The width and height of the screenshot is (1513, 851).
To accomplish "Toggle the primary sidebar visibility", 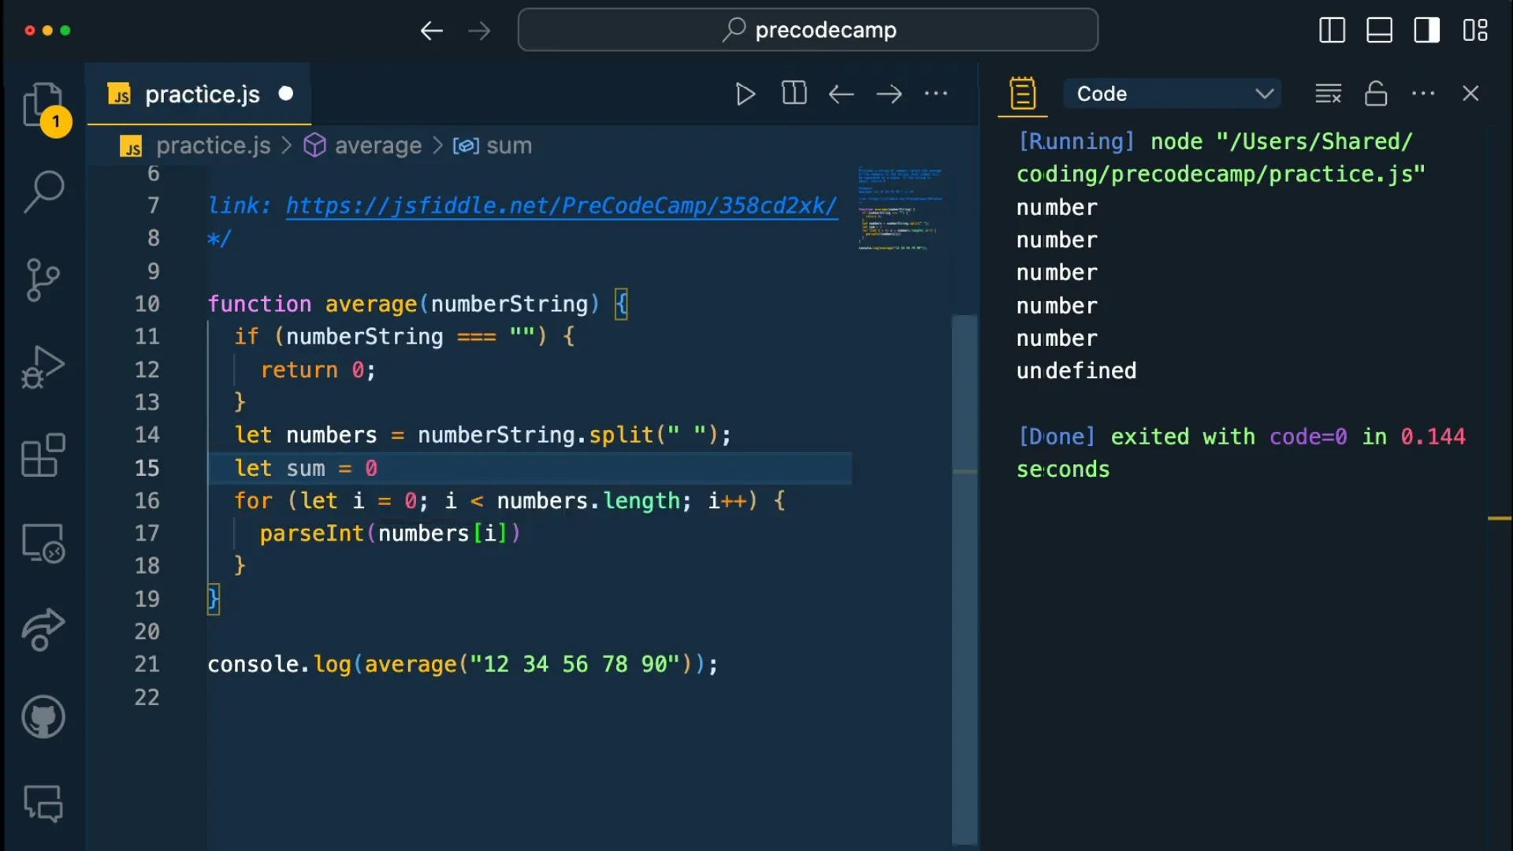I will click(1332, 31).
